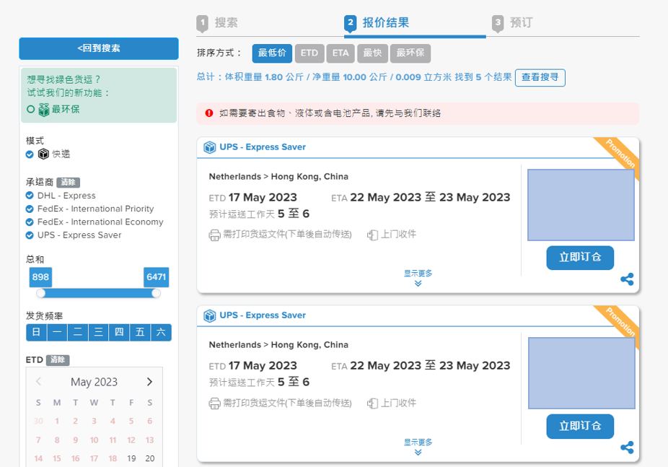Open step 1 搜索 tab

click(217, 22)
